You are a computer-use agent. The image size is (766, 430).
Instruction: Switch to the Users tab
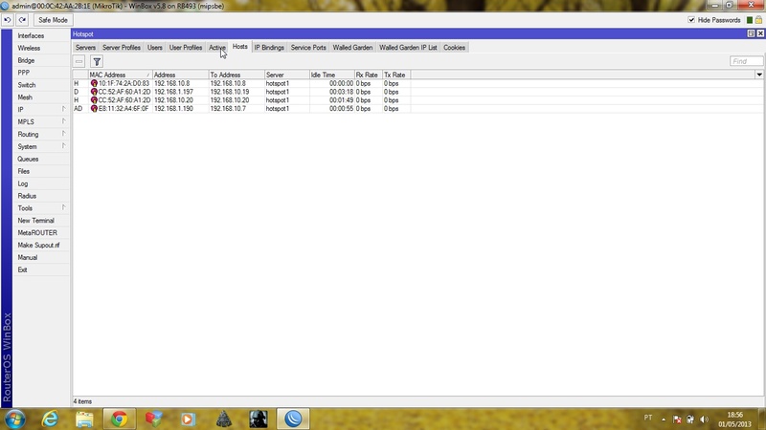click(x=155, y=47)
